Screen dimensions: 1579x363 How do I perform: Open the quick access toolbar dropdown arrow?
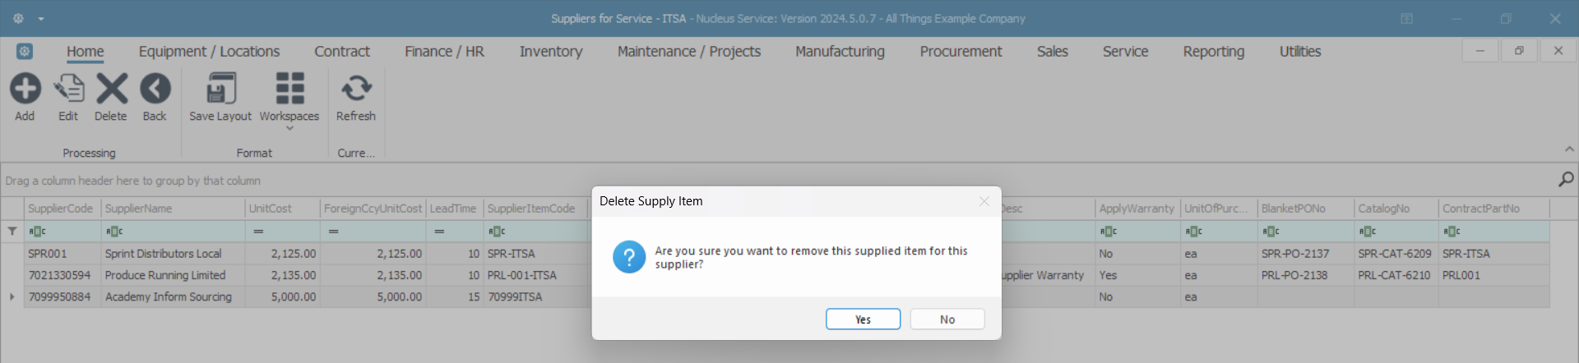pyautogui.click(x=41, y=19)
